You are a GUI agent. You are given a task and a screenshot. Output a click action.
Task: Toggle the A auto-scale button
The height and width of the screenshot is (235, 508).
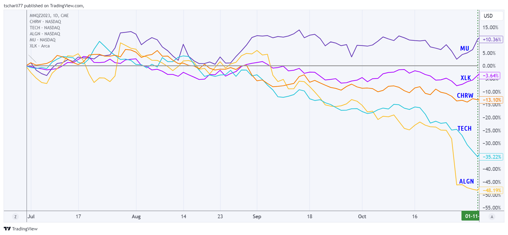tap(492, 217)
